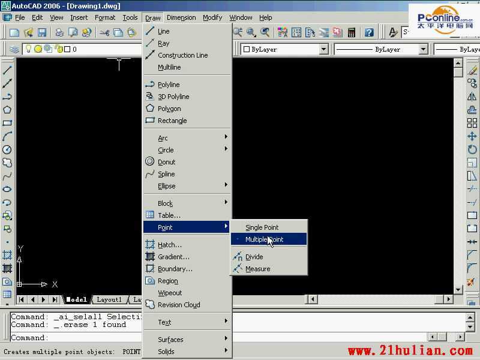The width and height of the screenshot is (480, 360).
Task: Select the Explode tool in the Modify toolbar
Action: coord(472,281)
